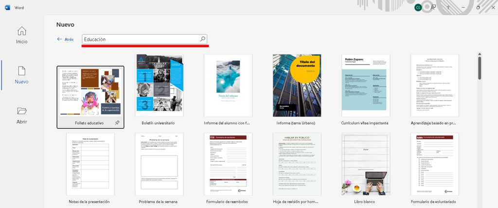498x208 pixels.
Task: Open the Problema de la semana template
Action: point(159,164)
